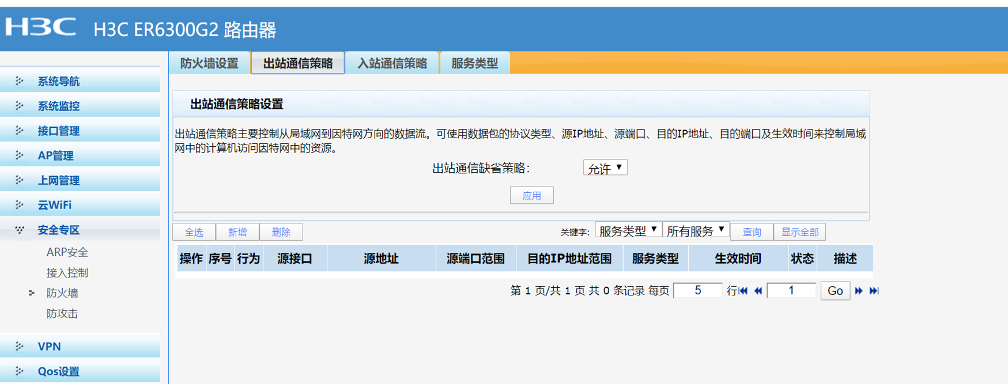The image size is (1008, 384).
Task: Collapse the 安全专区 menu arrow icon
Action: [x=19, y=230]
